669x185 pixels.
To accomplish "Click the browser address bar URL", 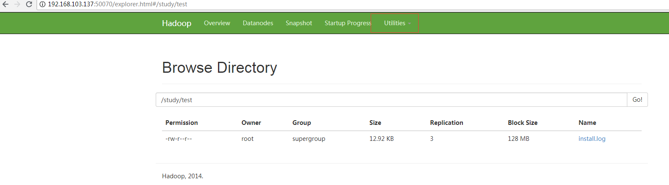I will (117, 4).
